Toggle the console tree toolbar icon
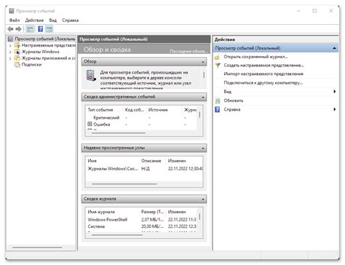Image resolution: width=345 pixels, height=265 pixels. coord(31,29)
